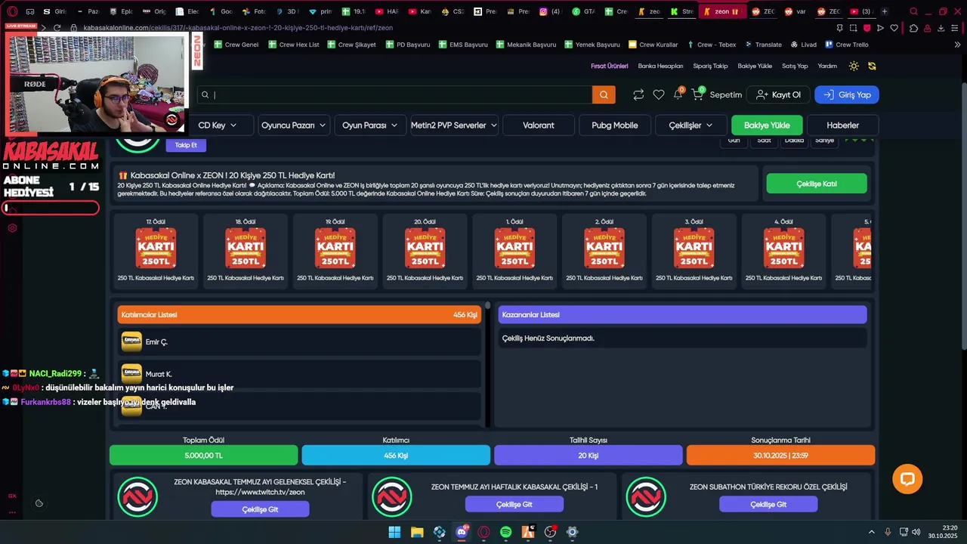Open Discord from the taskbar

tap(462, 532)
